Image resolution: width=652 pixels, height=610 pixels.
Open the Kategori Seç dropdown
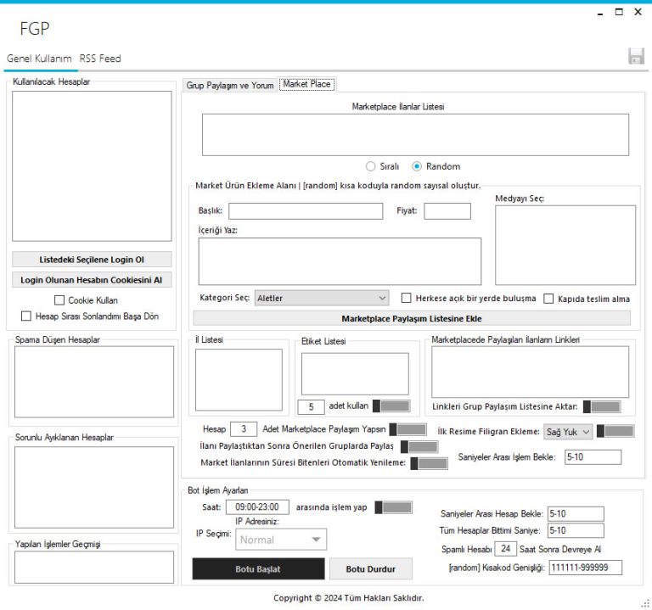click(x=321, y=298)
